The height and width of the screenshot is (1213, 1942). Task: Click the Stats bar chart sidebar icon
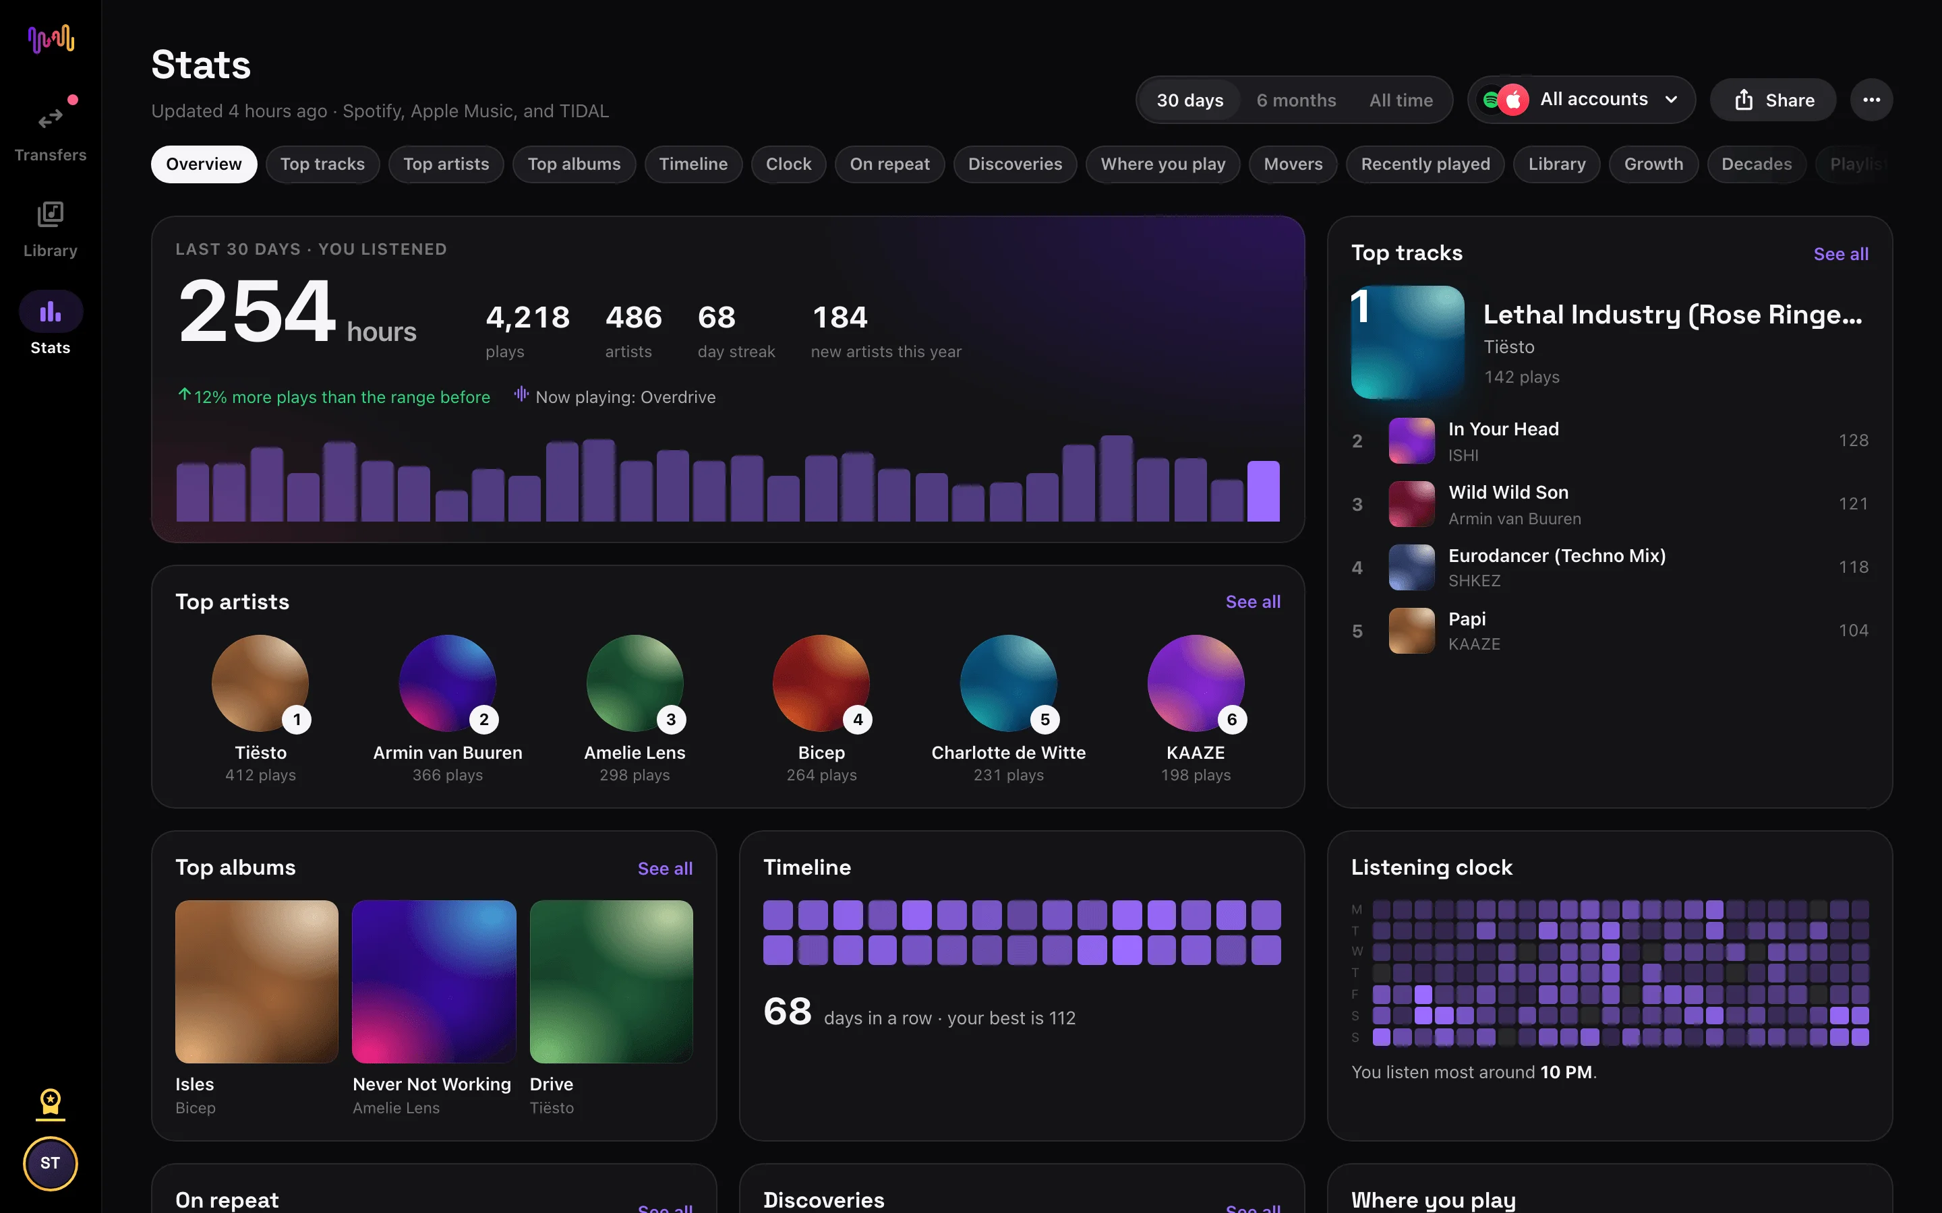[51, 311]
